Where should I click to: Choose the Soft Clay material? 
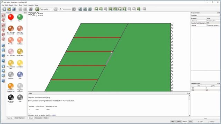tap(20, 40)
